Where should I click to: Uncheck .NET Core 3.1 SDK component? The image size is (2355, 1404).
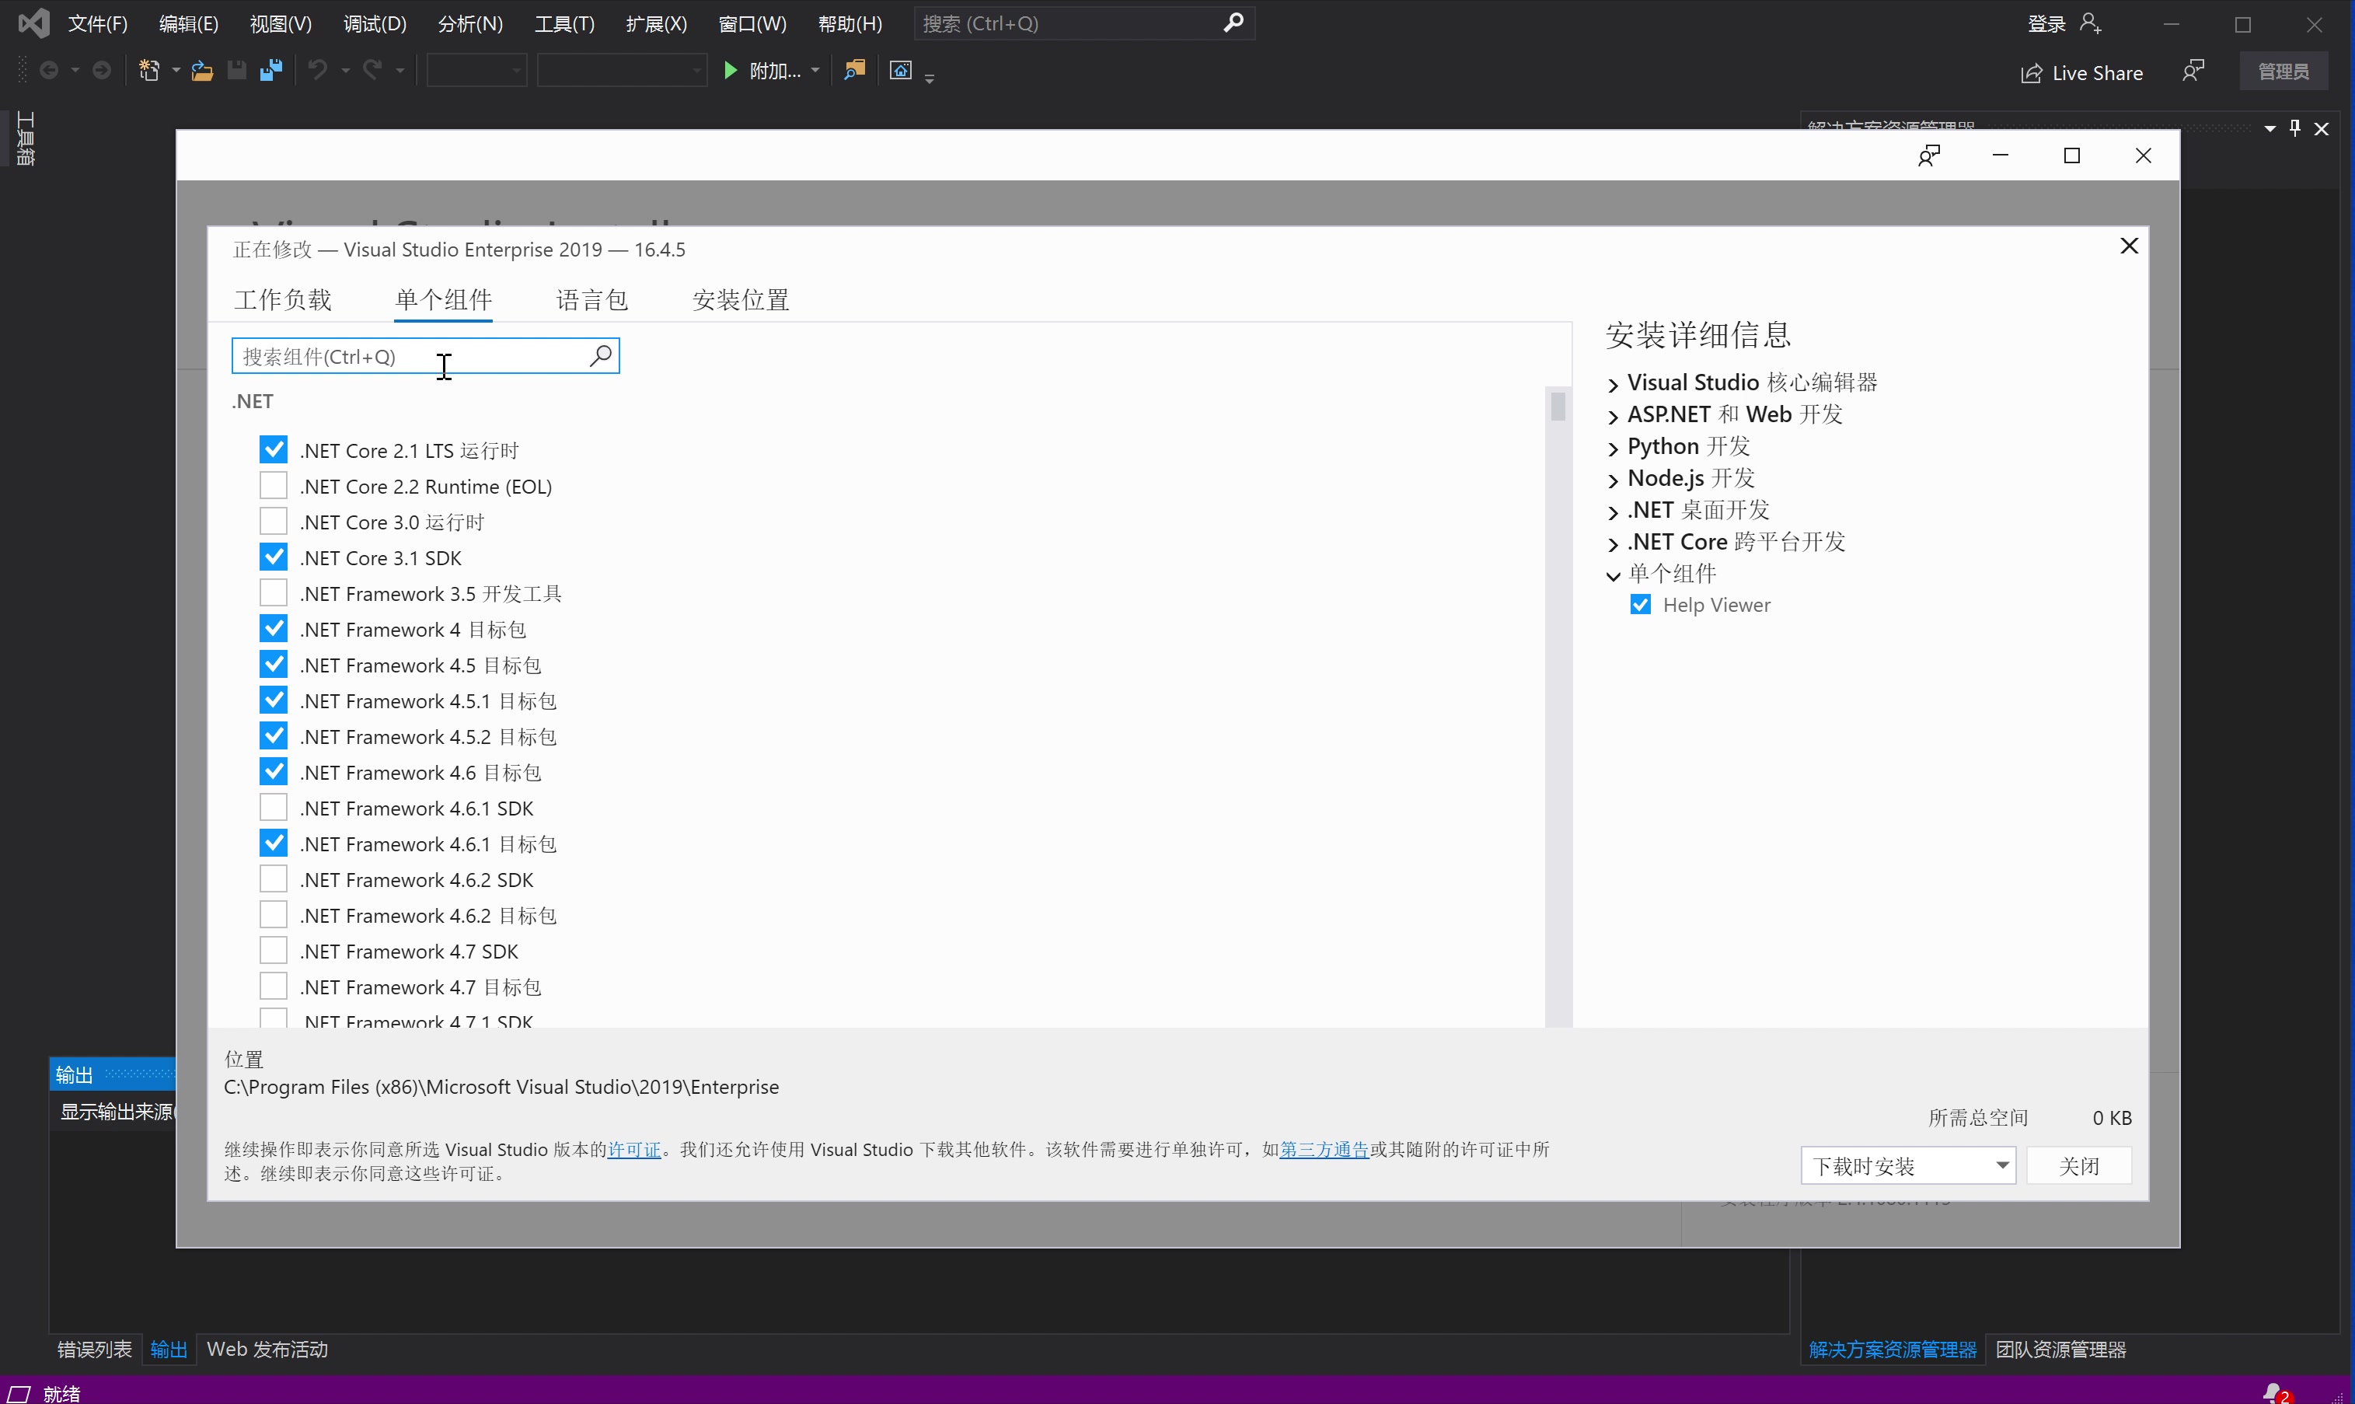point(274,557)
